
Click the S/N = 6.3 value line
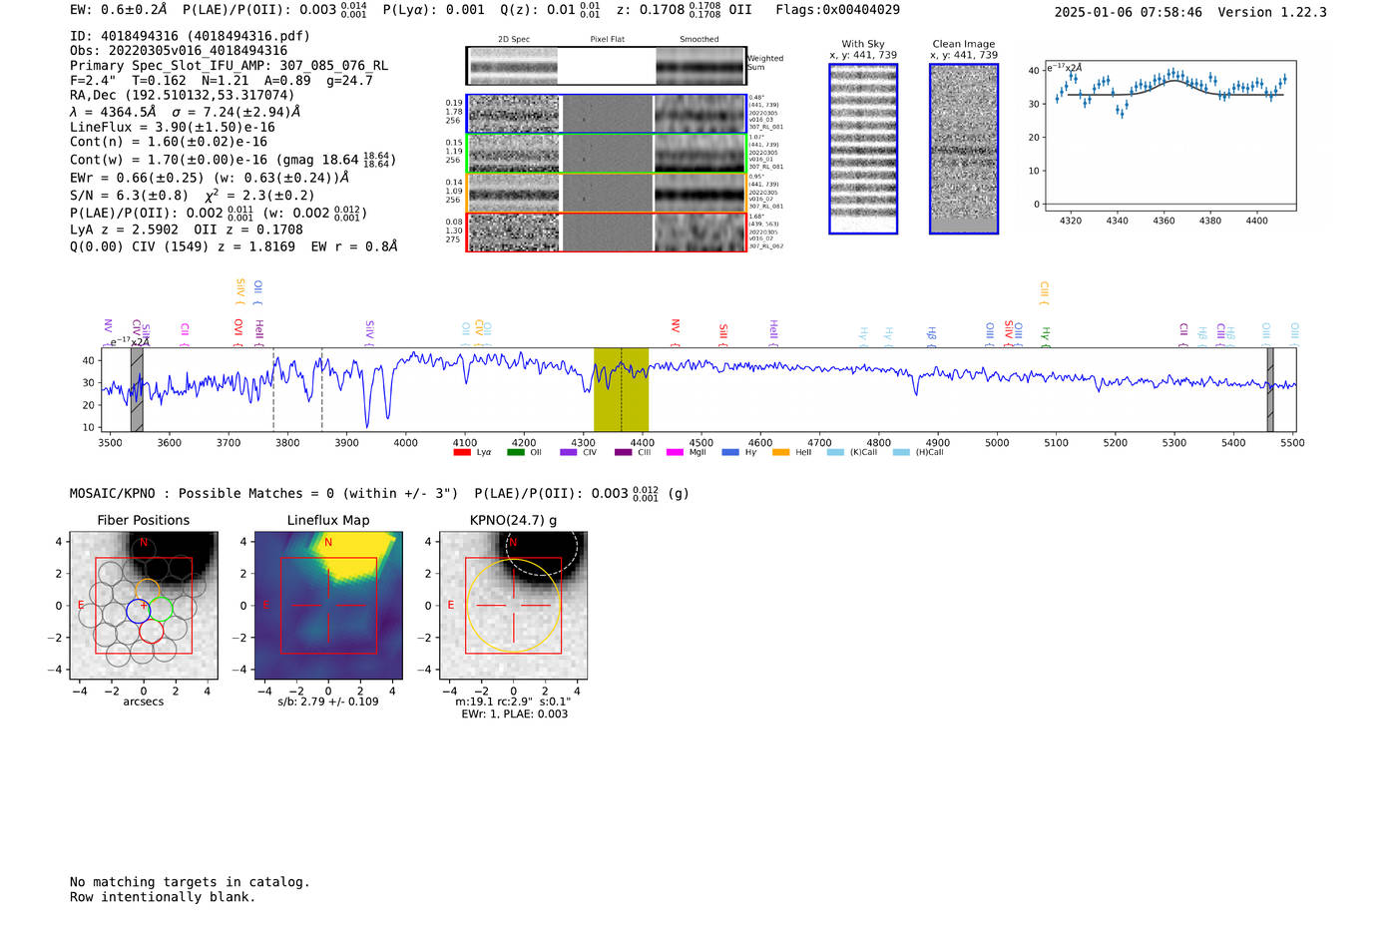coord(192,196)
